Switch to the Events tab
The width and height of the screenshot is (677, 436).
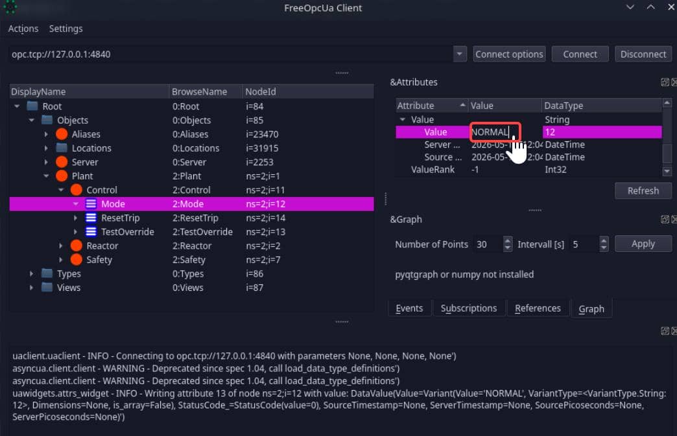[409, 308]
